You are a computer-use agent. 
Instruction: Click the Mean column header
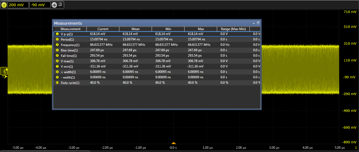point(135,29)
